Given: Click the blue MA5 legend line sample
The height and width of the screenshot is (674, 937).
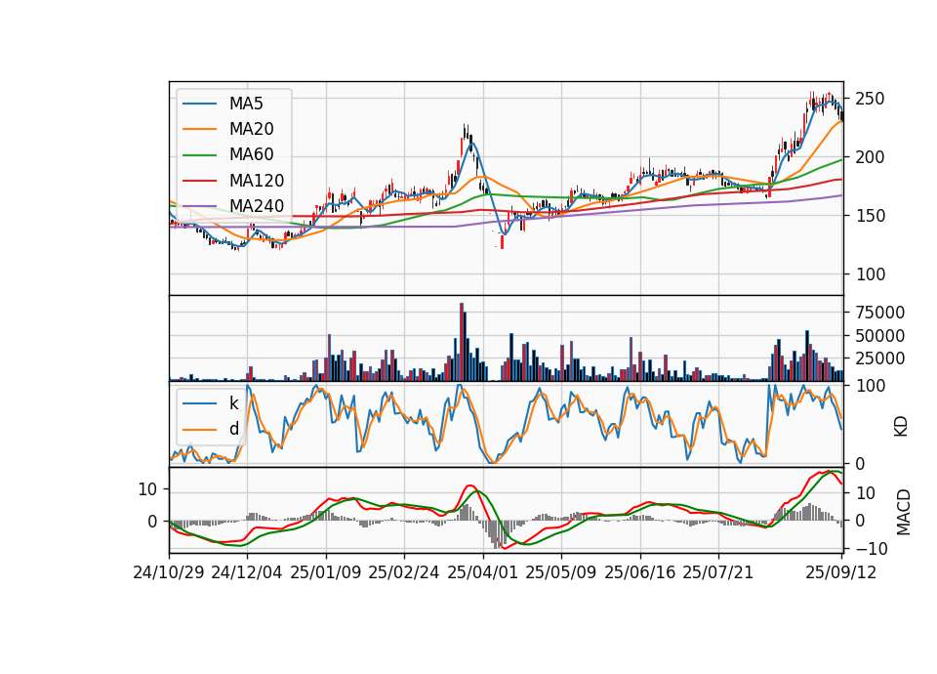Looking at the screenshot, I should pyautogui.click(x=199, y=105).
